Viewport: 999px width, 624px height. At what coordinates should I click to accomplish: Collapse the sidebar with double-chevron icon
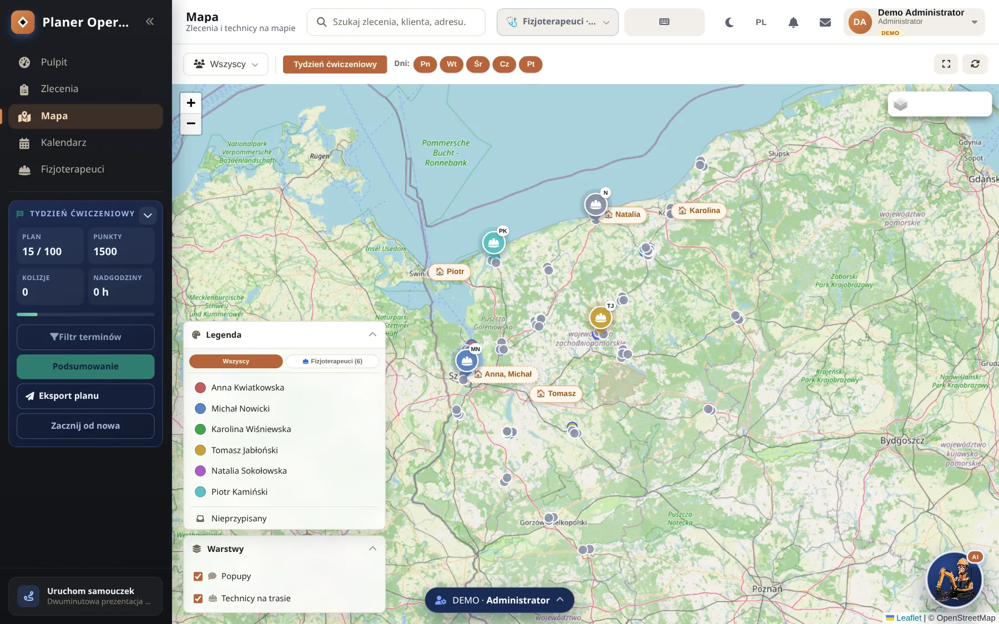149,22
